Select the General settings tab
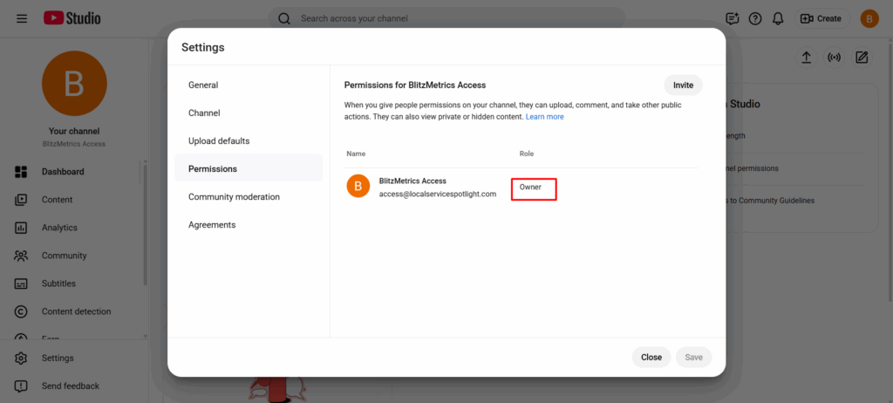The height and width of the screenshot is (403, 893). point(203,85)
